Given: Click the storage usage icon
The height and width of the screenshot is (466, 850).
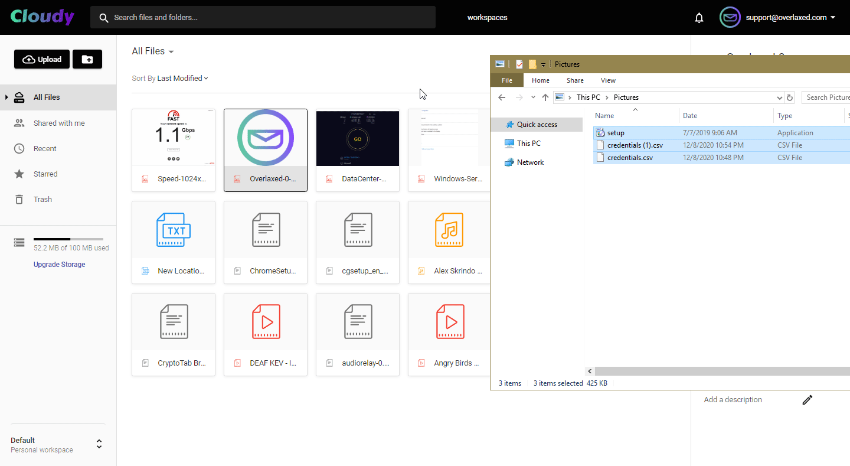Looking at the screenshot, I should 19,243.
